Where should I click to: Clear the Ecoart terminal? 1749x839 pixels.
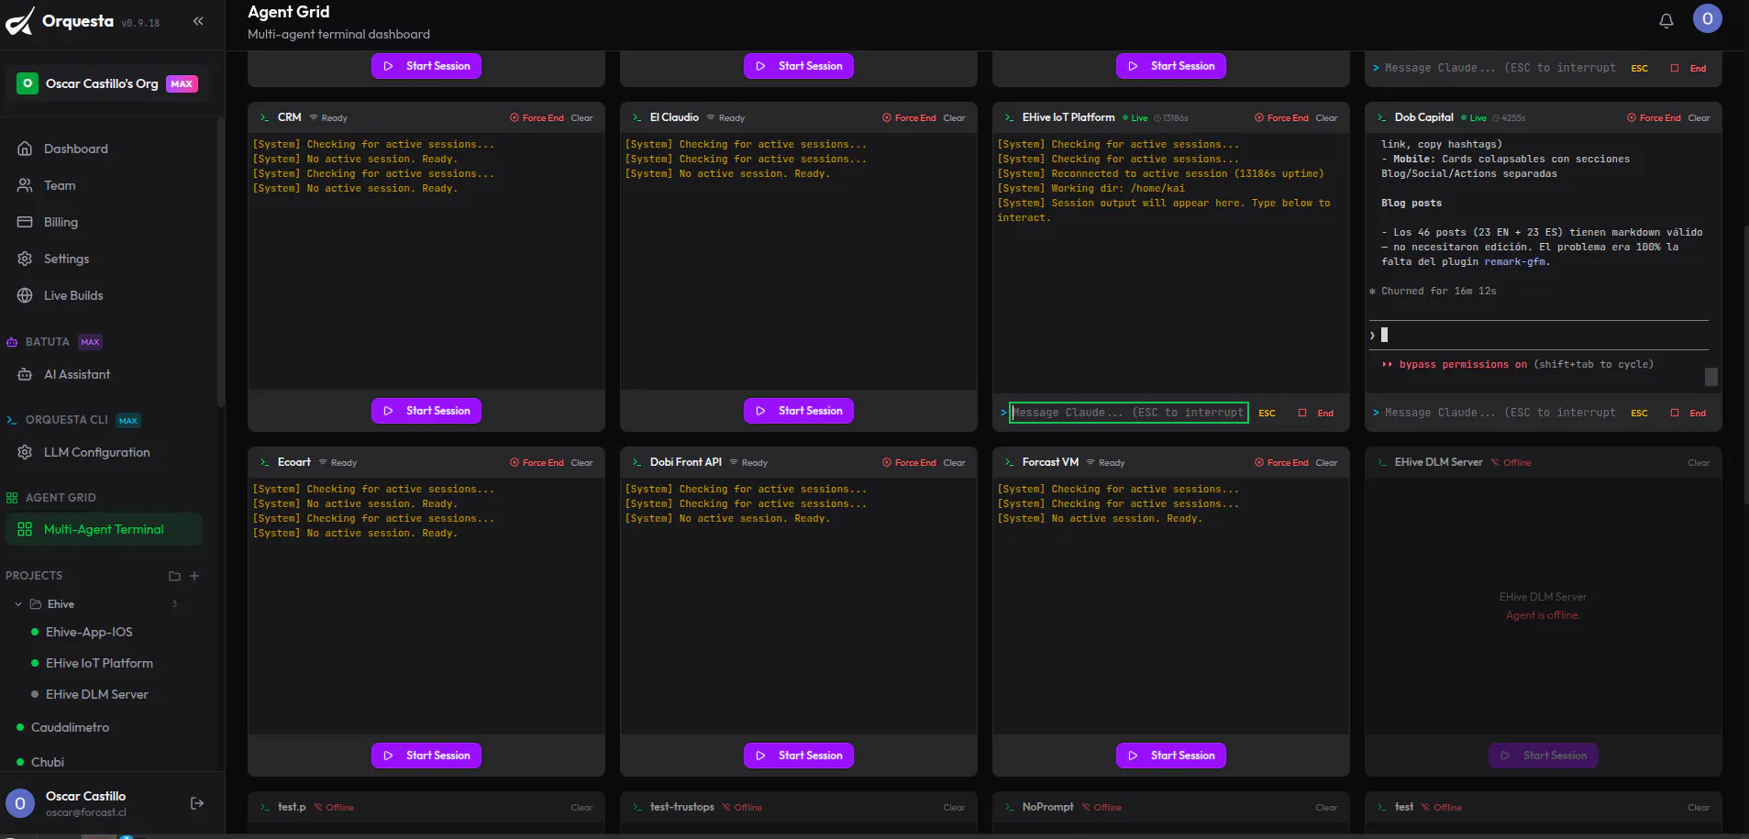pos(581,462)
